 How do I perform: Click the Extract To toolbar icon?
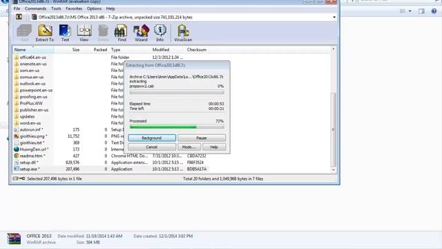point(45,30)
